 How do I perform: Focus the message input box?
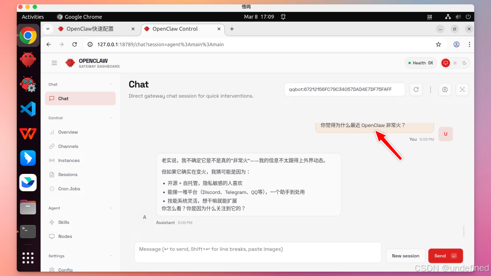pos(258,252)
